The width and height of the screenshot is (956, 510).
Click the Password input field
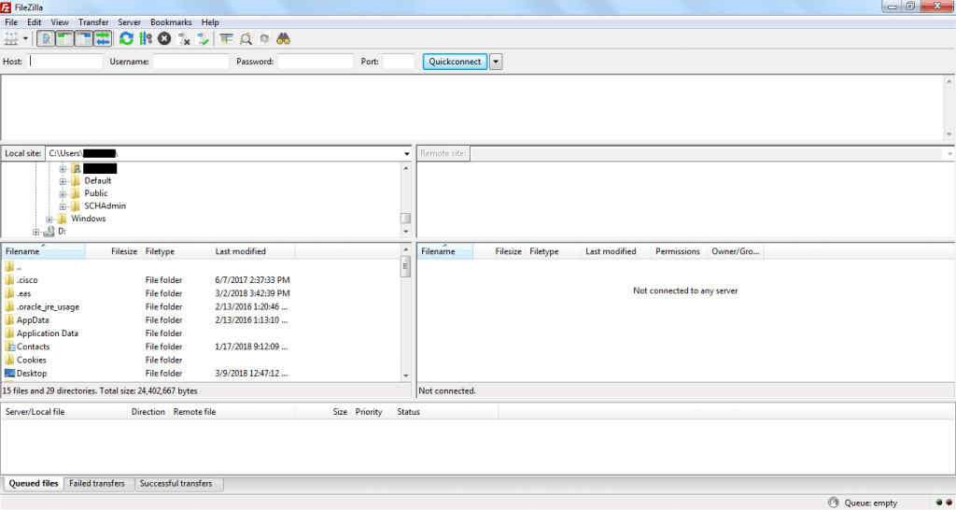pos(316,61)
